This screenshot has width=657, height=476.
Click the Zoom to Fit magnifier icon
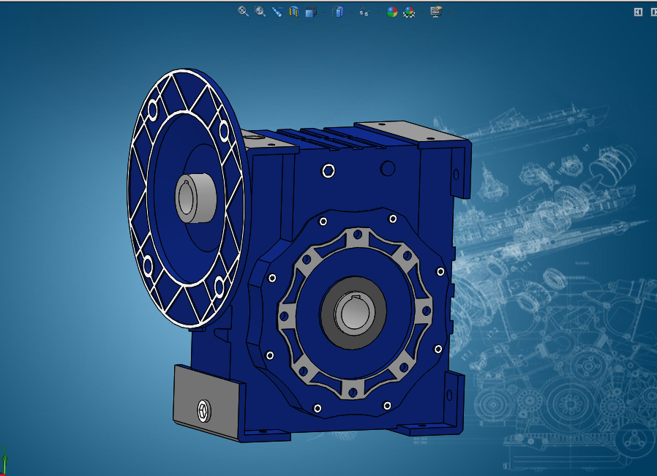(x=243, y=12)
